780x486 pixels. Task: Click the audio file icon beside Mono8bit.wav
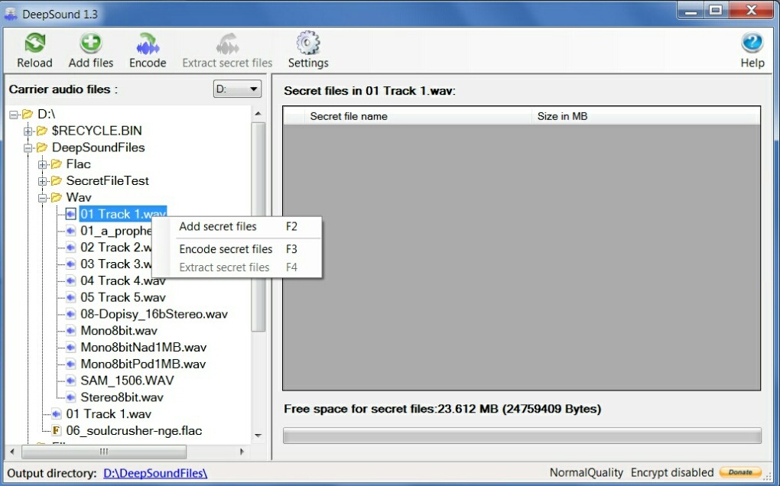point(70,331)
